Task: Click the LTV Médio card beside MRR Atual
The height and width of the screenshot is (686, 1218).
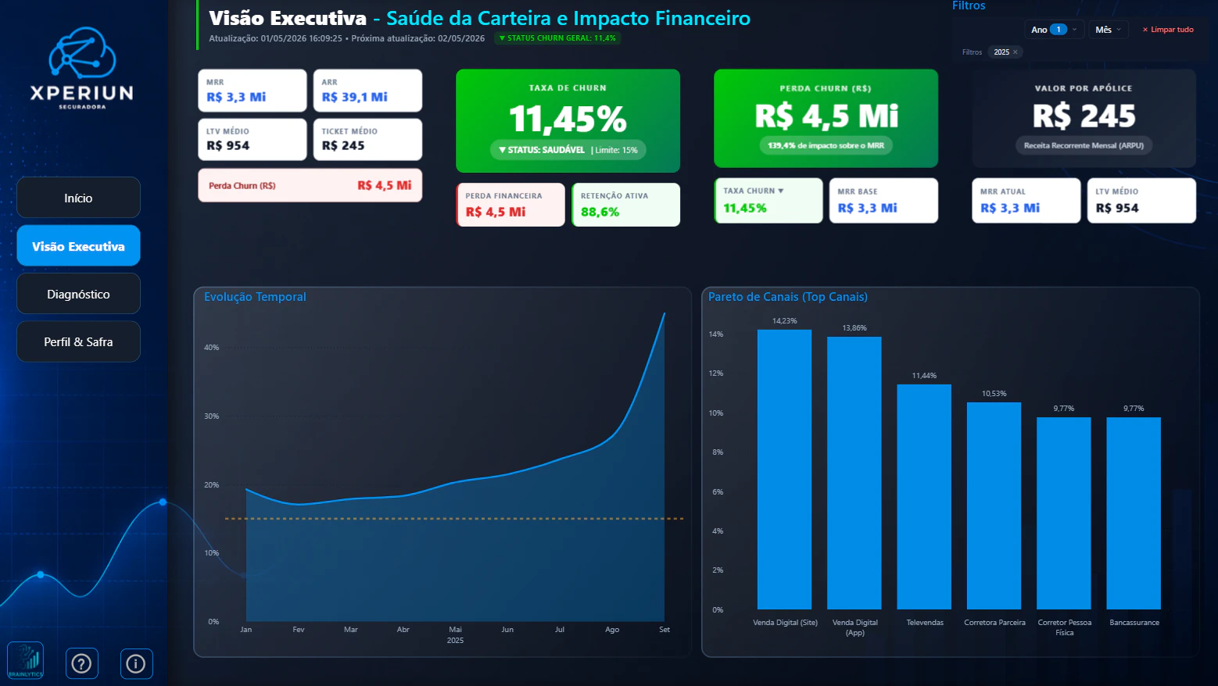Action: pyautogui.click(x=1141, y=201)
